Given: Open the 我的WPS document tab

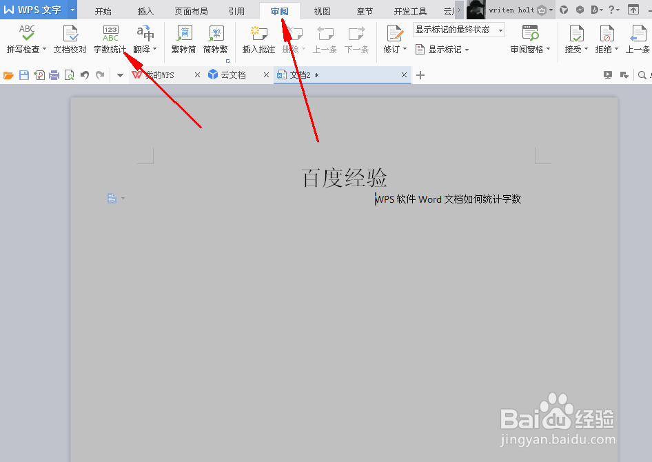Looking at the screenshot, I should 160,75.
